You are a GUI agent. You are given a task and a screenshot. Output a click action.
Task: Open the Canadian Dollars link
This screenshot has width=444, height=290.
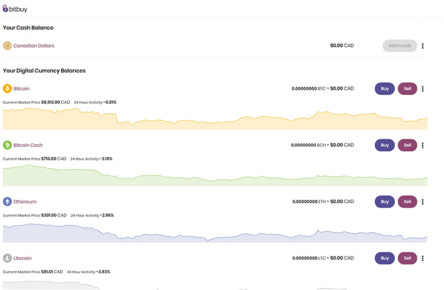34,45
